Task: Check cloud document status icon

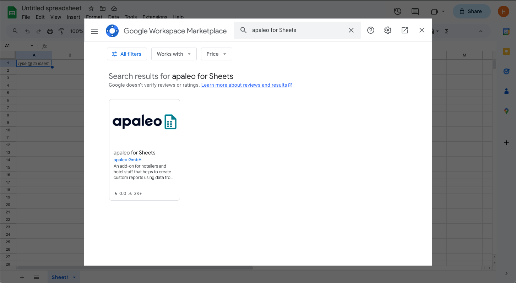Action: click(114, 8)
